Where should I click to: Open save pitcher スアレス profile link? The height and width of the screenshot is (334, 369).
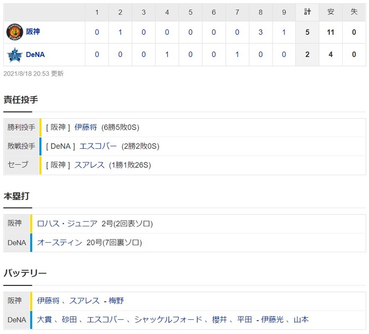click(90, 165)
